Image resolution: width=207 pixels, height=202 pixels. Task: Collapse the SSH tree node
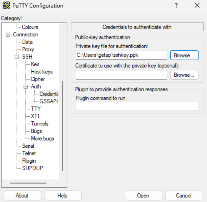(x=17, y=57)
